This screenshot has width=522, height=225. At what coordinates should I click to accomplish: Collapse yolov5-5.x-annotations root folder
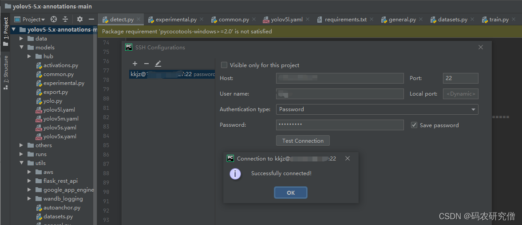[14, 30]
